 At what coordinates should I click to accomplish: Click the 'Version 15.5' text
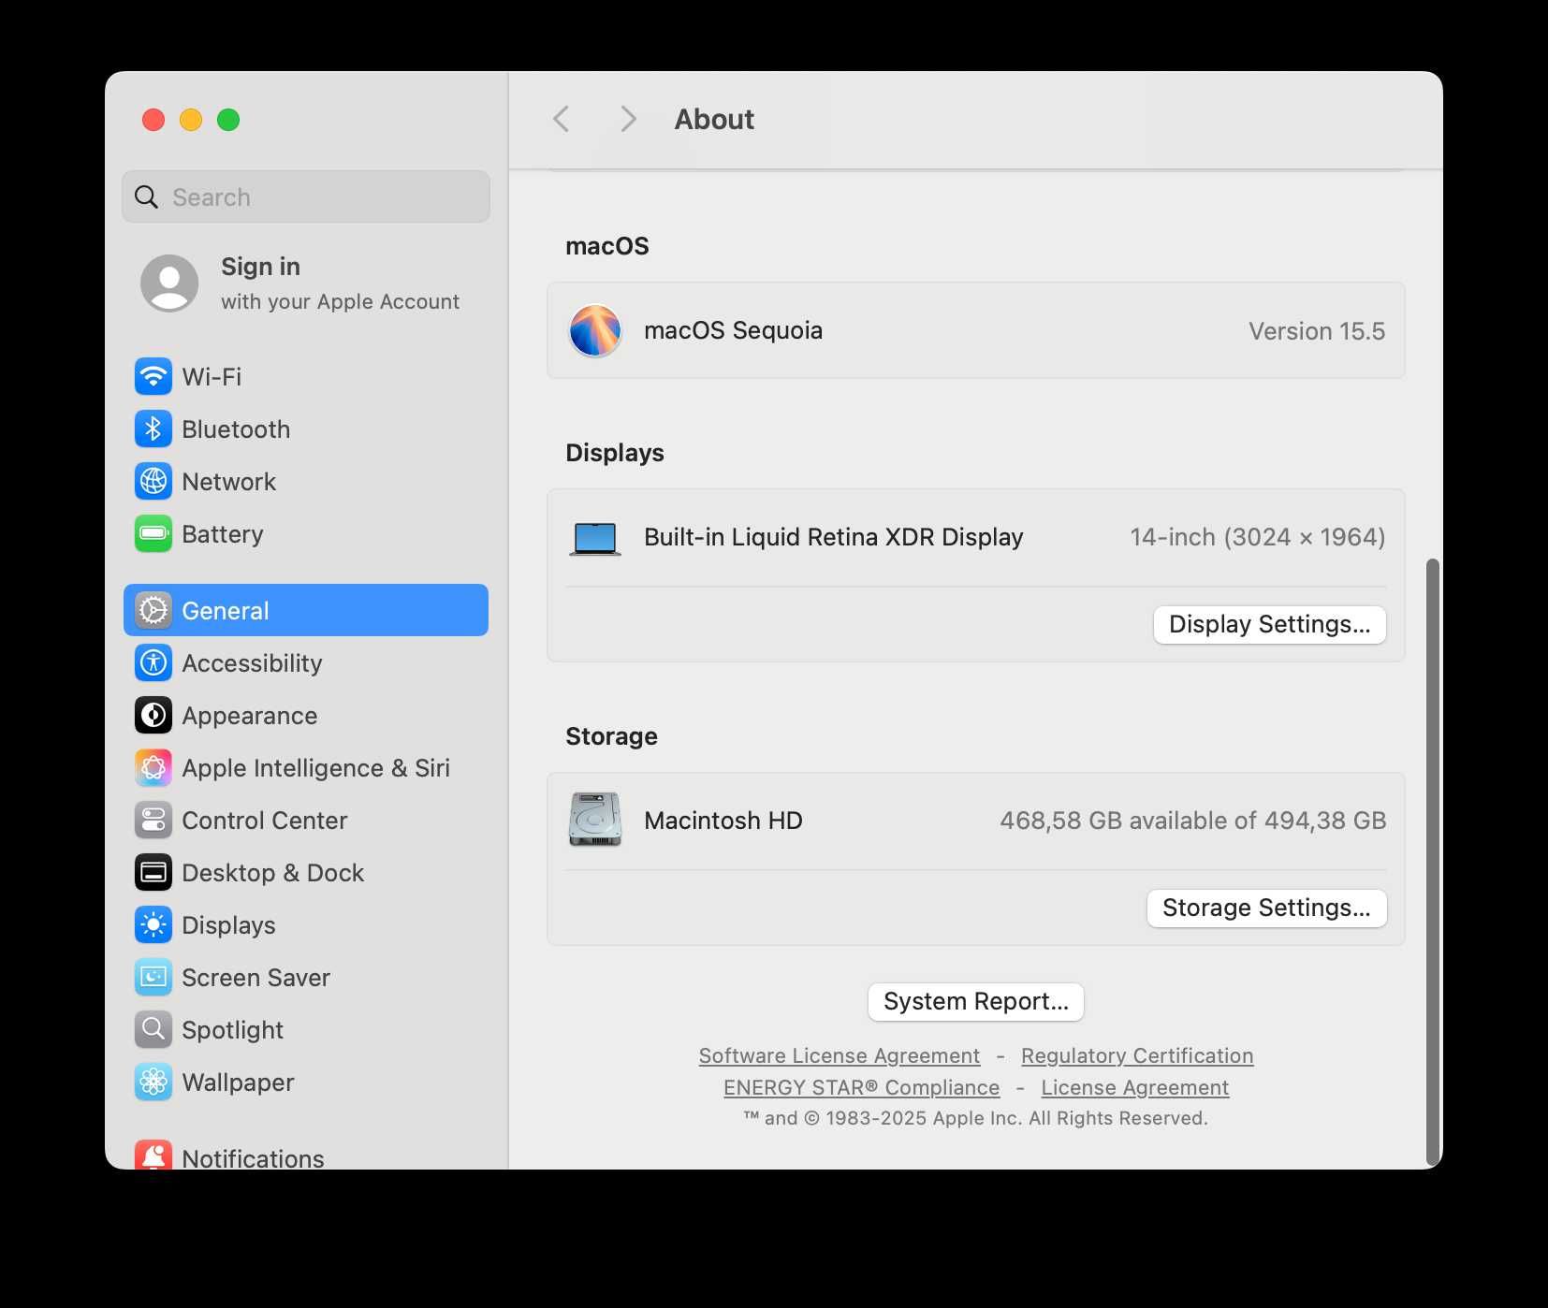pyautogui.click(x=1317, y=331)
